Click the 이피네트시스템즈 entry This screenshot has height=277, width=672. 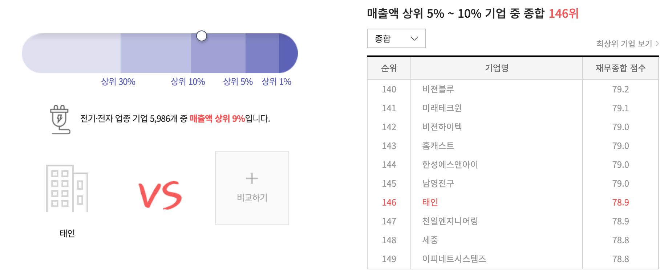pos(454,259)
